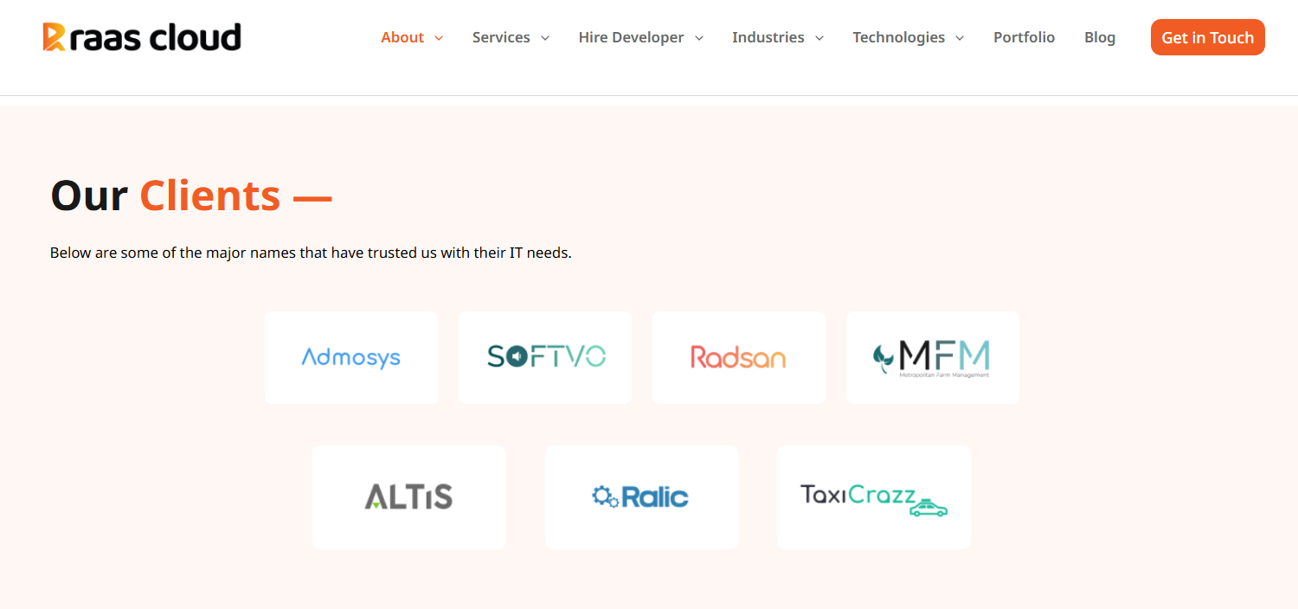The image size is (1298, 609).
Task: Expand the Technologies dropdown chevron
Action: coord(960,38)
